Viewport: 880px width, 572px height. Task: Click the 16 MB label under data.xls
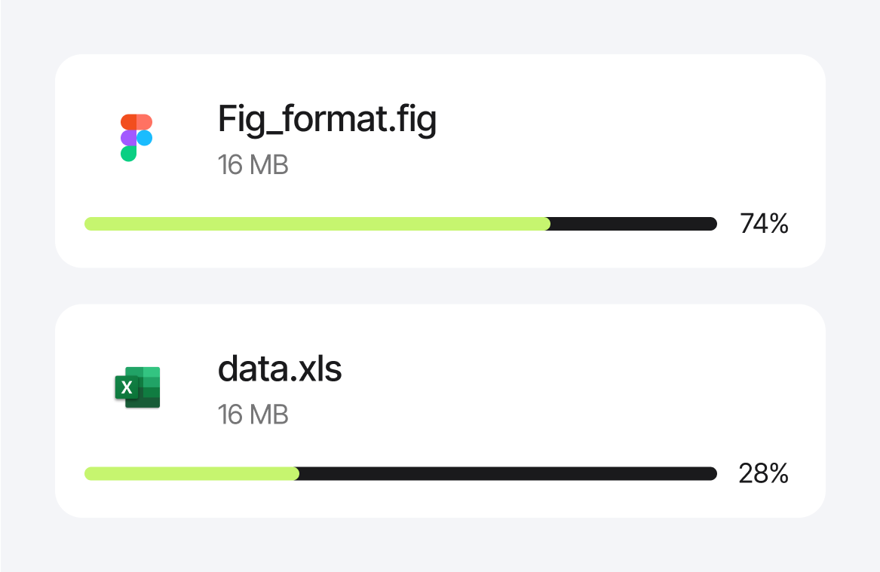click(x=253, y=414)
